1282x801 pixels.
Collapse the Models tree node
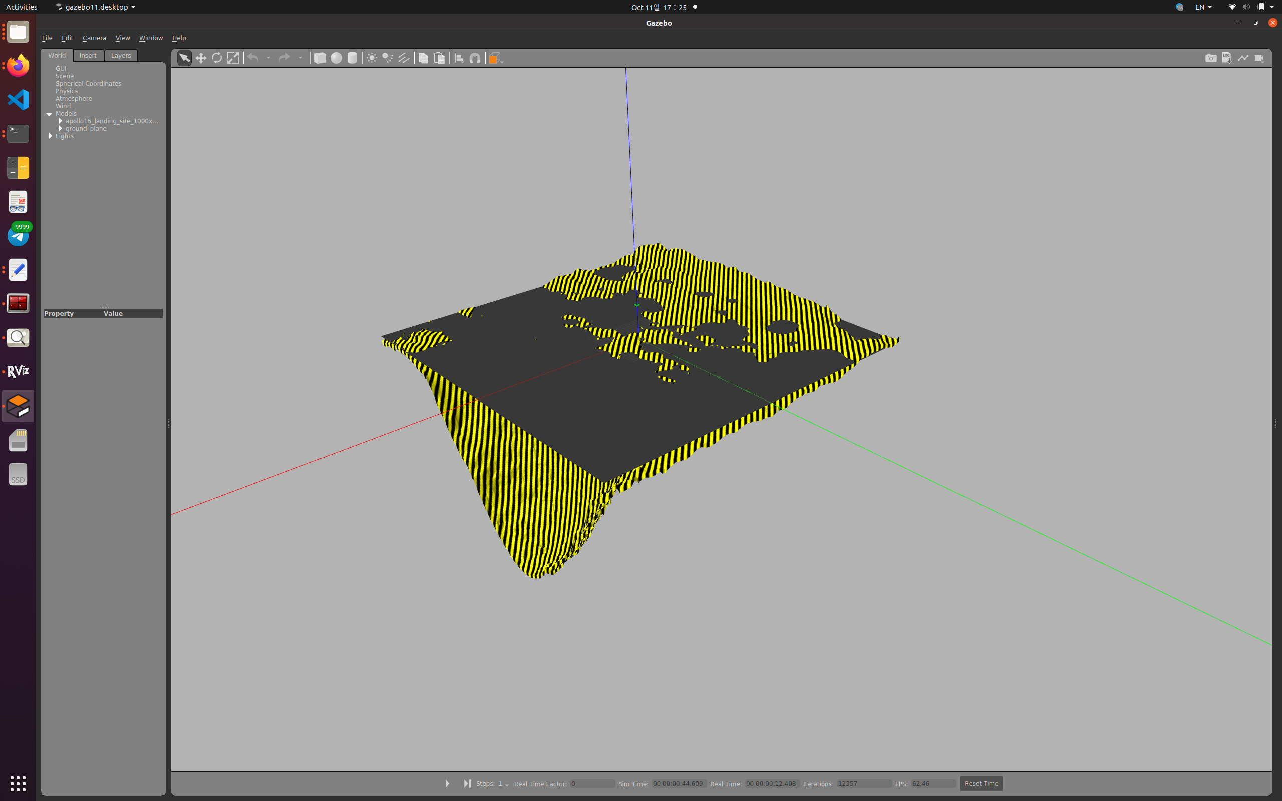pyautogui.click(x=49, y=114)
